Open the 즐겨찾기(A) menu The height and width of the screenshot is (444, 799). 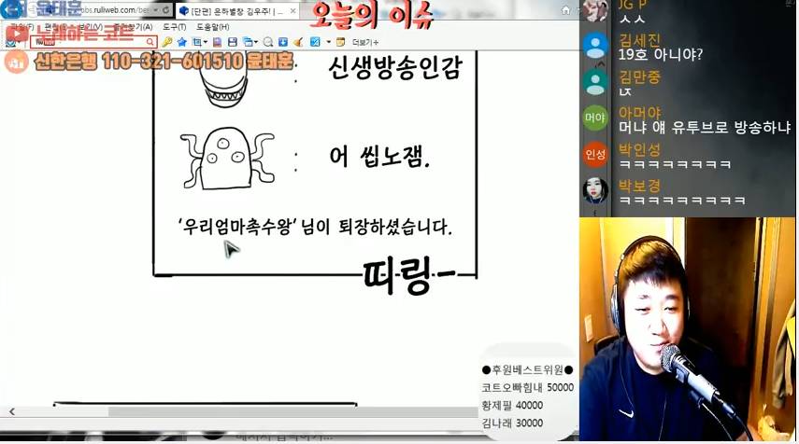tap(133, 27)
